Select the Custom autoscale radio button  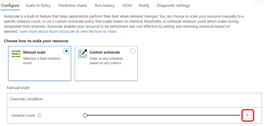point(133,51)
